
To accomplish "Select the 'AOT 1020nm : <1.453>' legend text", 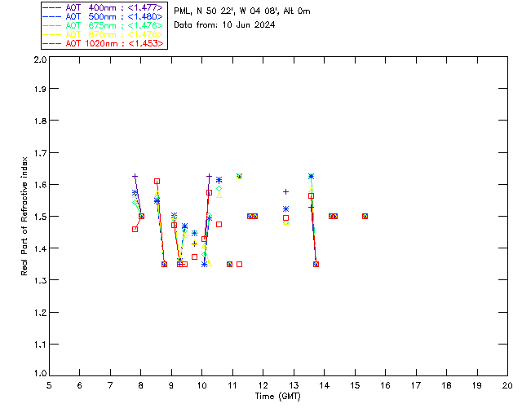I will [114, 43].
